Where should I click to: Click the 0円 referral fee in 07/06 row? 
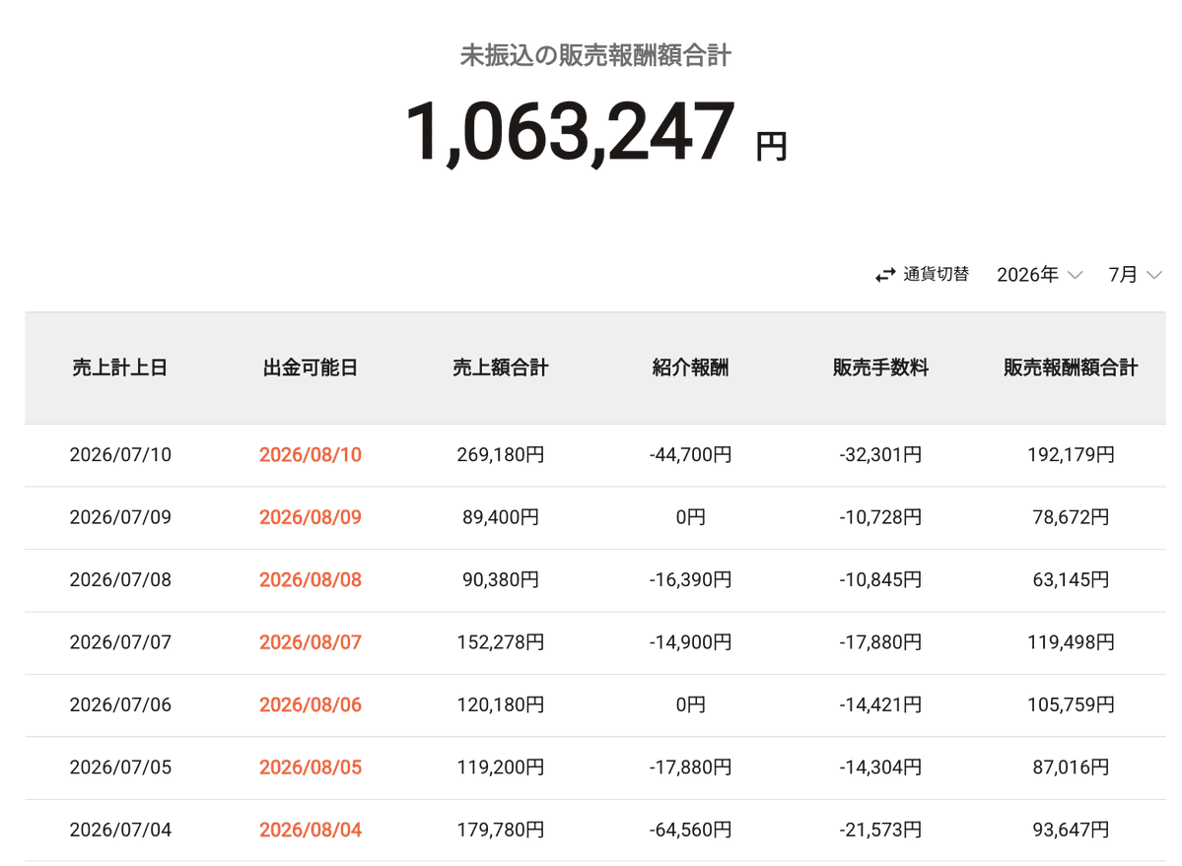pyautogui.click(x=690, y=704)
